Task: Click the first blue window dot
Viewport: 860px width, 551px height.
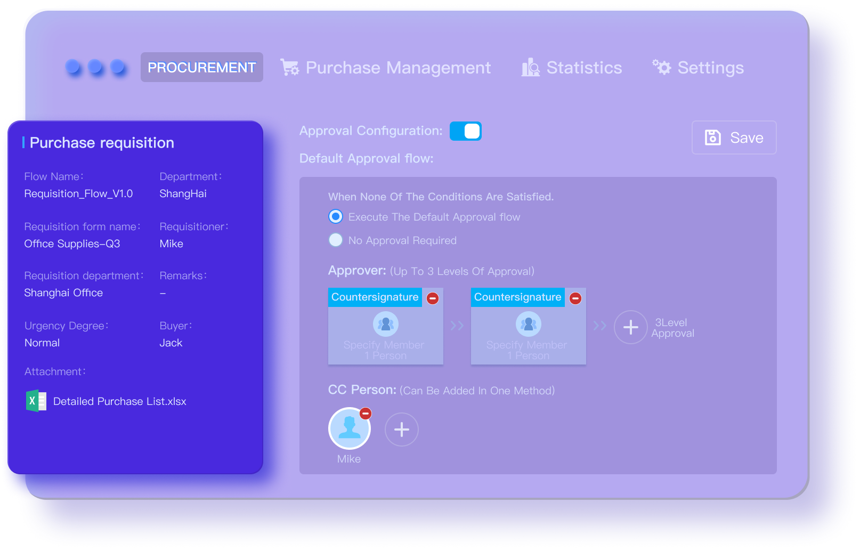Action: click(x=73, y=67)
